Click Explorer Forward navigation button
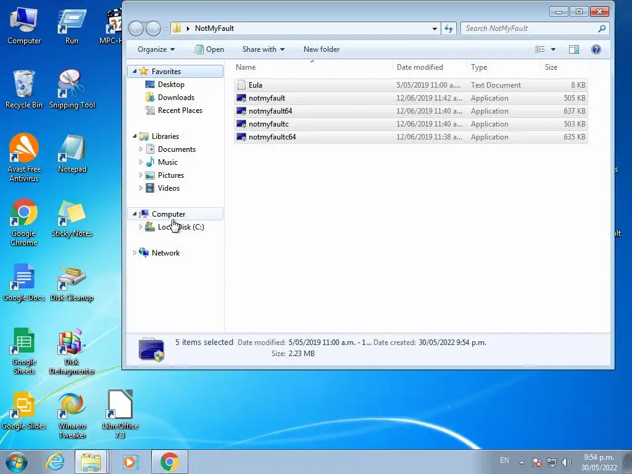 153,28
